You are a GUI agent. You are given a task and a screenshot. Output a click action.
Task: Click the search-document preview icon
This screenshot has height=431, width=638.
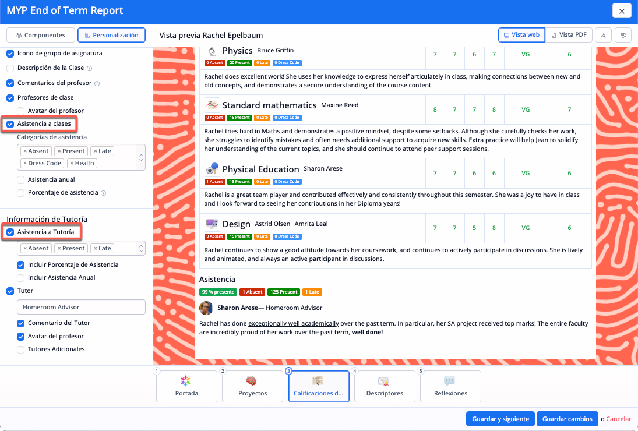604,35
